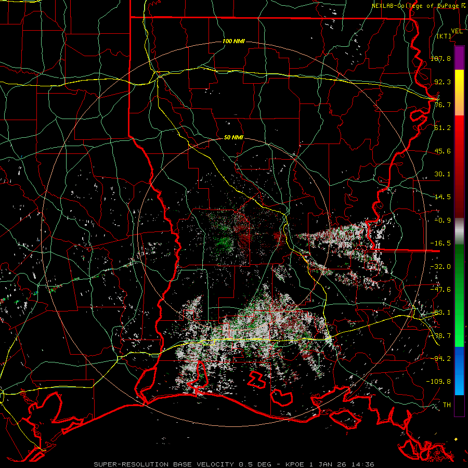
Task: Click the TH label on the legend
Action: tap(447, 405)
